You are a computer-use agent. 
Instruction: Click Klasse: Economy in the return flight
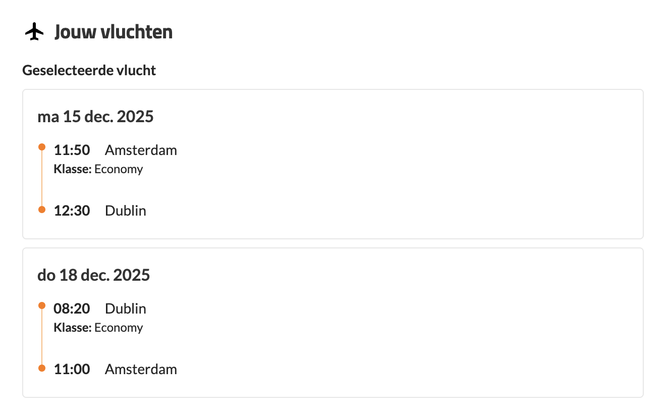tap(98, 328)
